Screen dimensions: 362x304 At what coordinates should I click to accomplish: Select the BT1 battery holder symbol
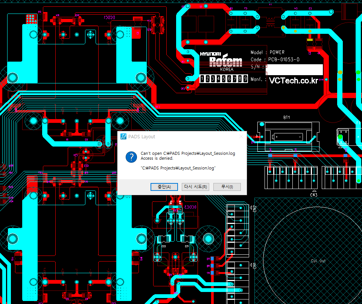coord(288,136)
